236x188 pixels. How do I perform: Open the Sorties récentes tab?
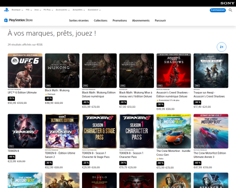(x=79, y=21)
